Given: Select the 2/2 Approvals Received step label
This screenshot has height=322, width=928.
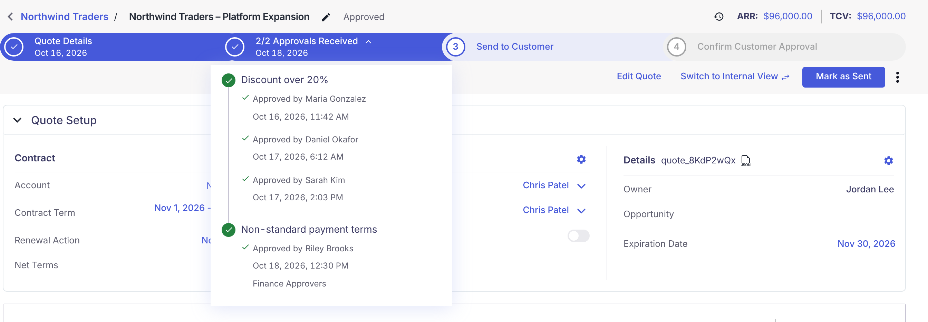Looking at the screenshot, I should [307, 41].
